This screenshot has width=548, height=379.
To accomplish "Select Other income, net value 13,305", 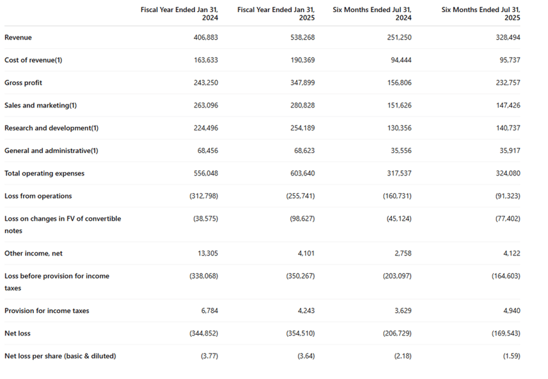I will pyautogui.click(x=208, y=254).
